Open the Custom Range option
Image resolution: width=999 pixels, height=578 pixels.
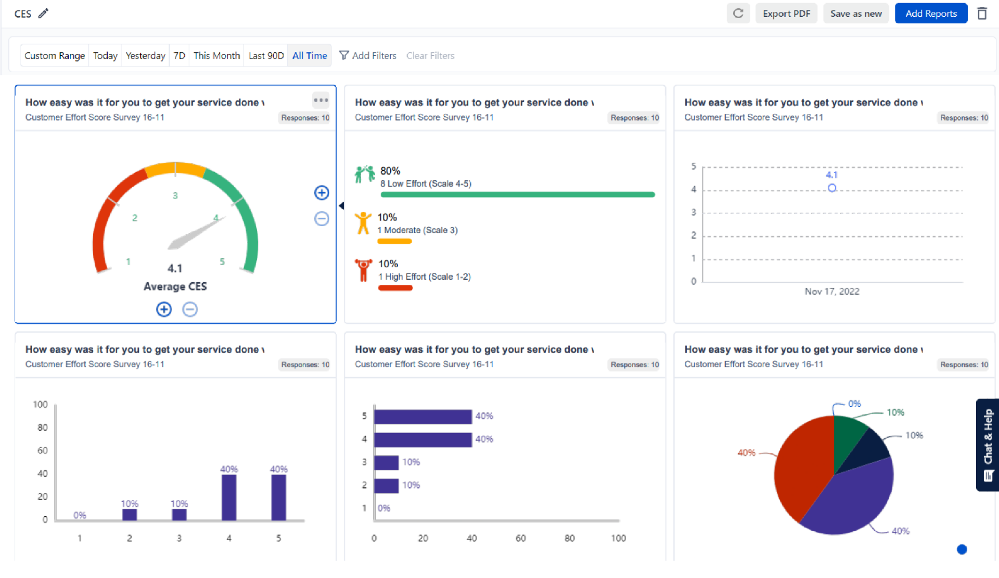coord(54,55)
